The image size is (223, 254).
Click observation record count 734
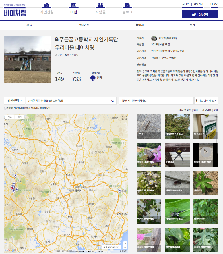[x=216, y=110]
